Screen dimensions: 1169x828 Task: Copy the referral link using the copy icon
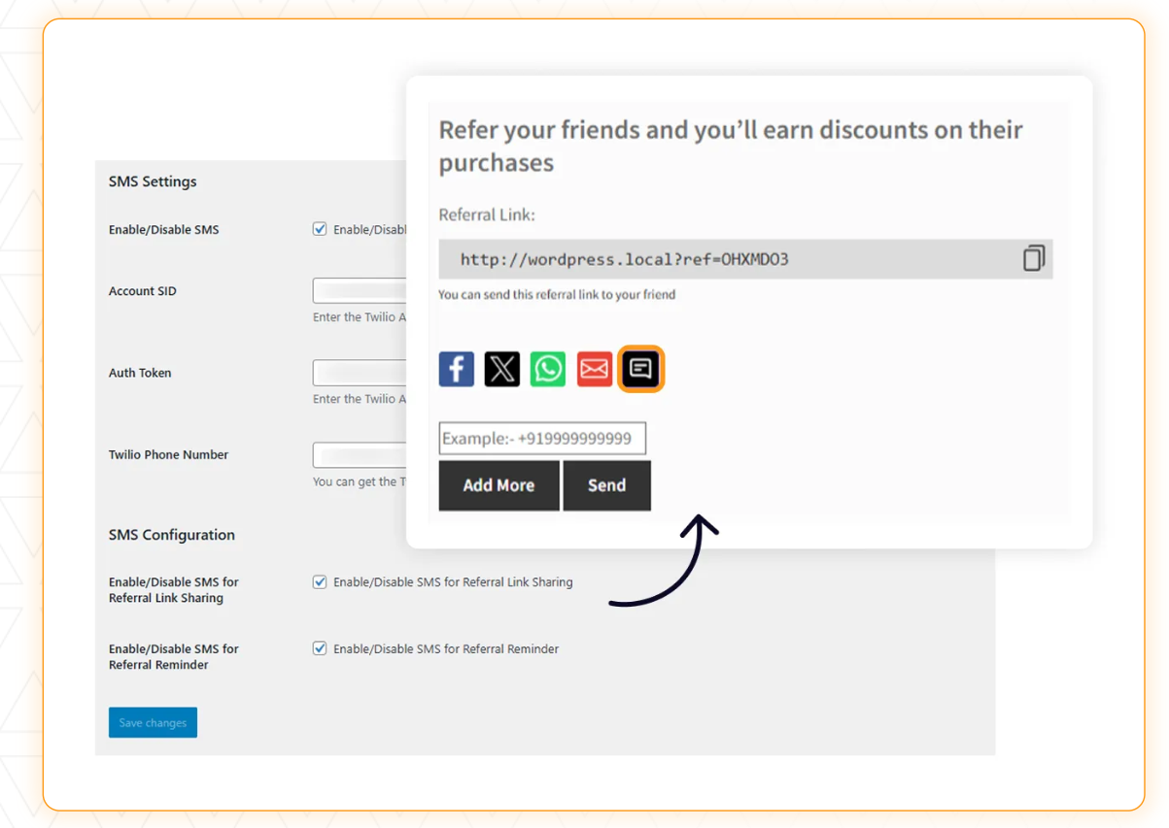click(x=1033, y=258)
